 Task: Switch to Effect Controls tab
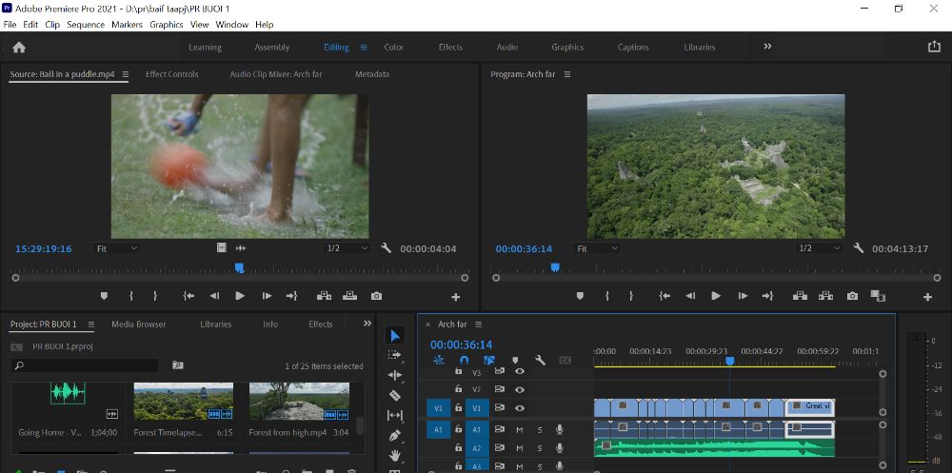pos(171,74)
